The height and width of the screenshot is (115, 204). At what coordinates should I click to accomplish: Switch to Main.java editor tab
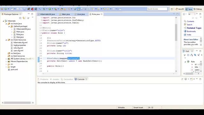(x=65, y=14)
